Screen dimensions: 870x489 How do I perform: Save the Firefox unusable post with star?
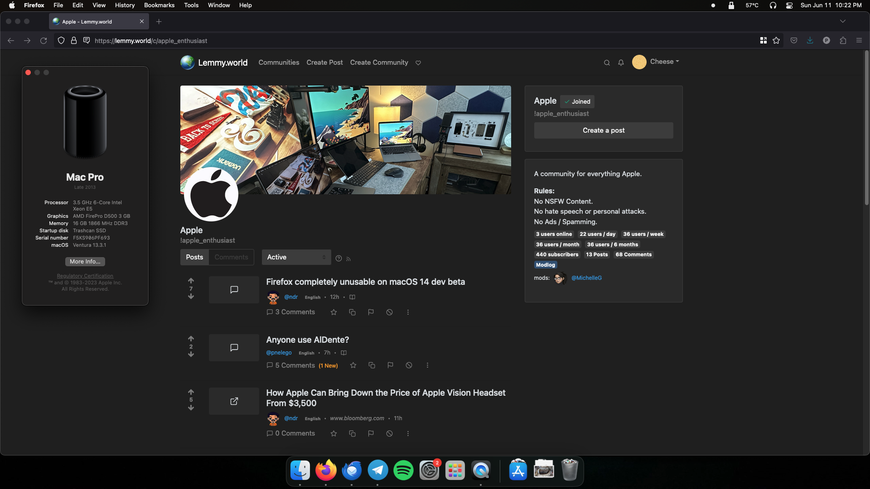pyautogui.click(x=334, y=312)
